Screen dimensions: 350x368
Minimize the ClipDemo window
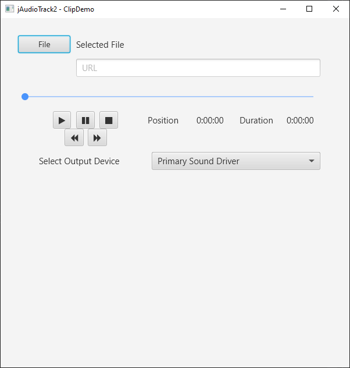click(283, 9)
